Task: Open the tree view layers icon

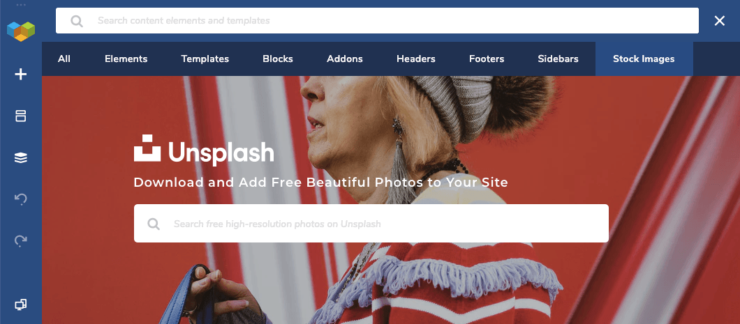Action: pos(21,158)
